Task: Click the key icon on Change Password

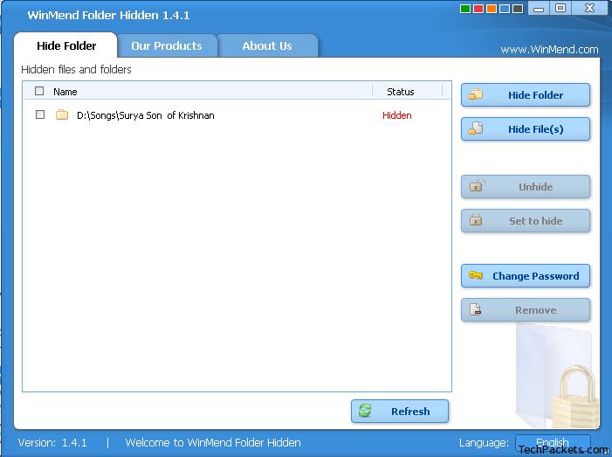Action: tap(476, 276)
